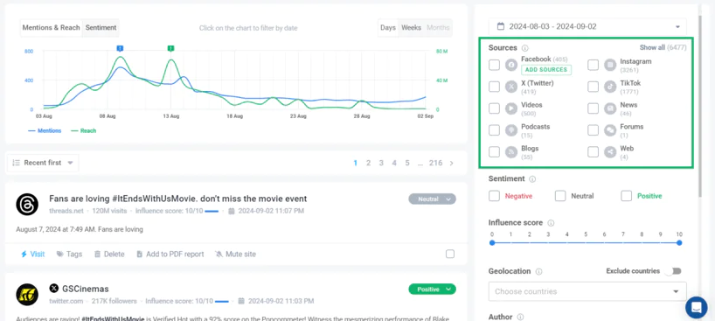715x321 pixels.
Task: Toggle the Exclude countries switch
Action: (x=674, y=271)
